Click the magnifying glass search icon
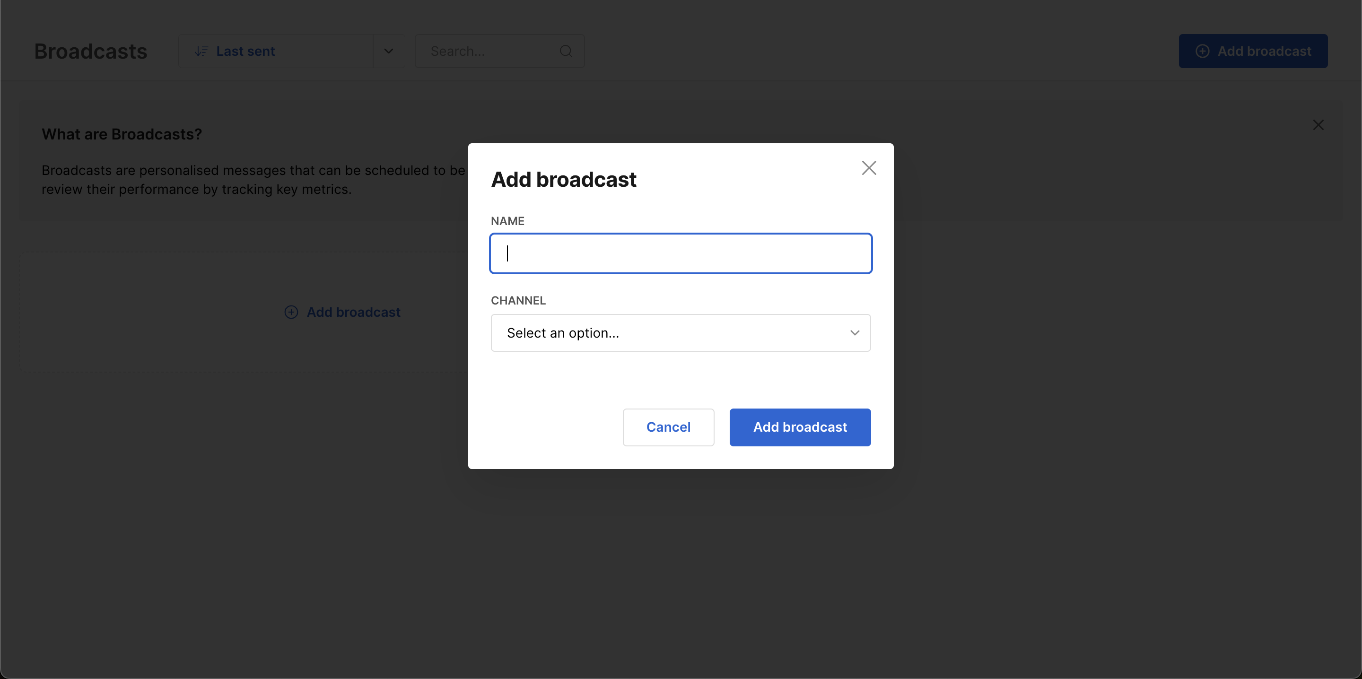The height and width of the screenshot is (679, 1362). (566, 51)
